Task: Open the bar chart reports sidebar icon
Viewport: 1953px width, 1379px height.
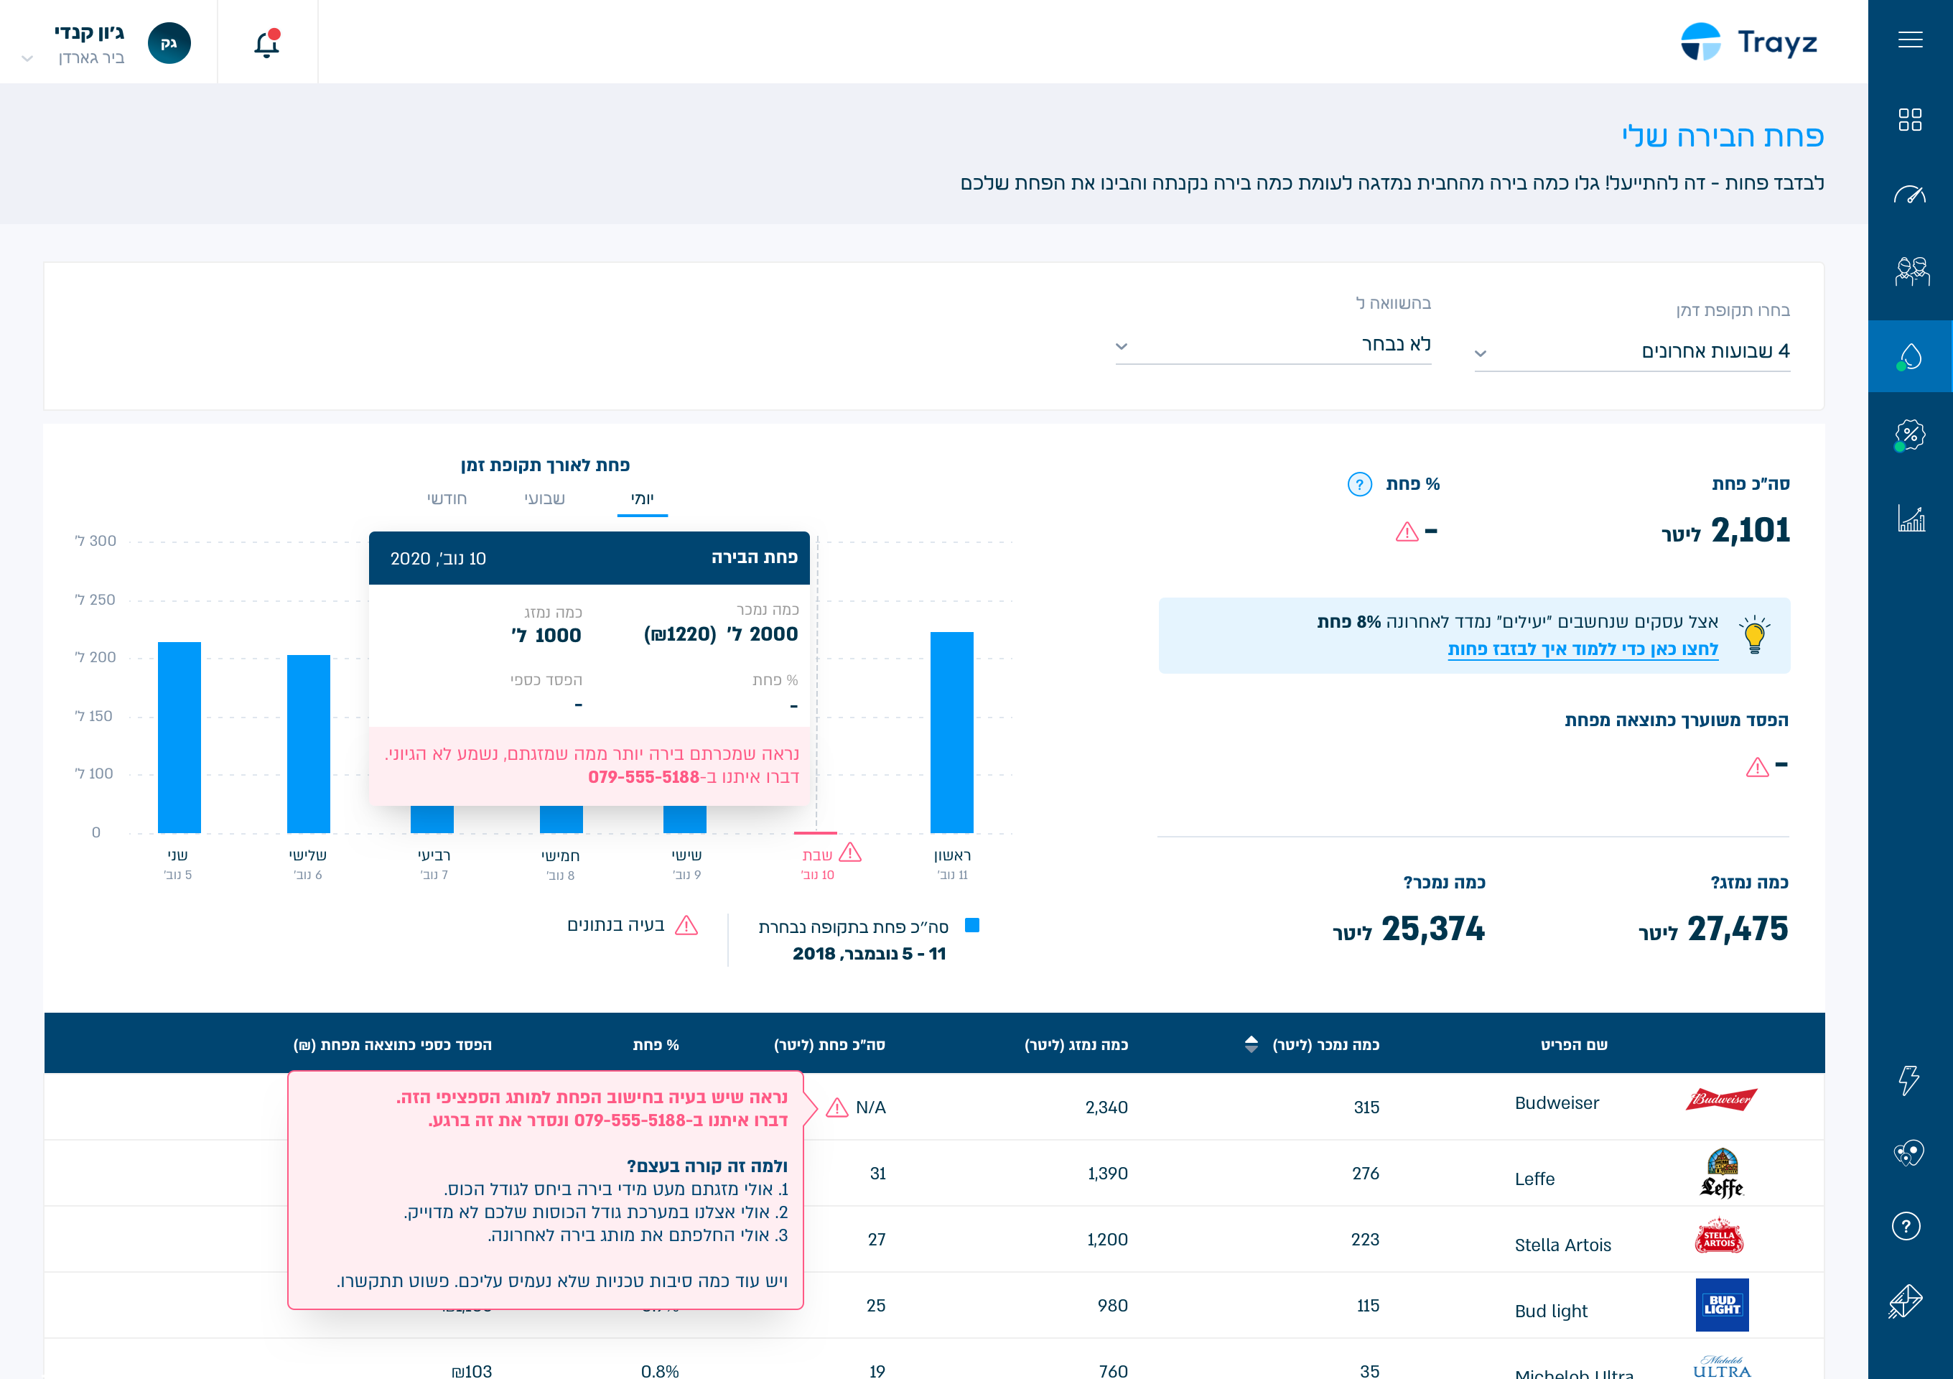Action: (1911, 518)
